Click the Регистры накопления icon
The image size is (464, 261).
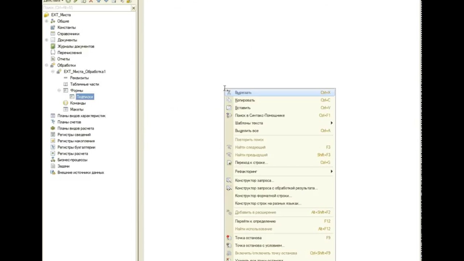53,141
